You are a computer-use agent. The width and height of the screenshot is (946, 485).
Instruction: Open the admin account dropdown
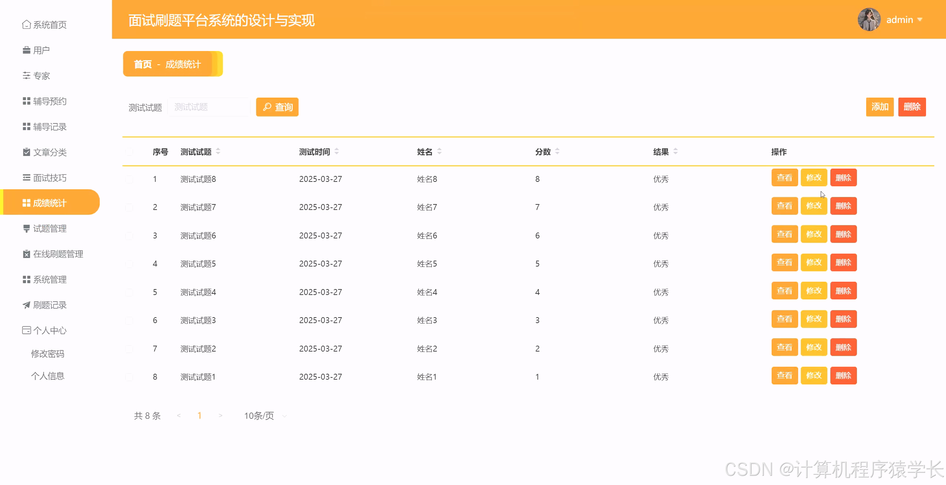(902, 19)
